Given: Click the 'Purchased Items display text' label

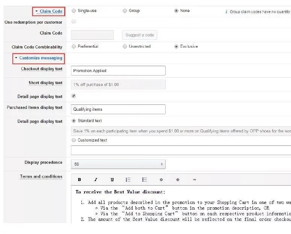Looking at the screenshot, I should coord(35,107).
